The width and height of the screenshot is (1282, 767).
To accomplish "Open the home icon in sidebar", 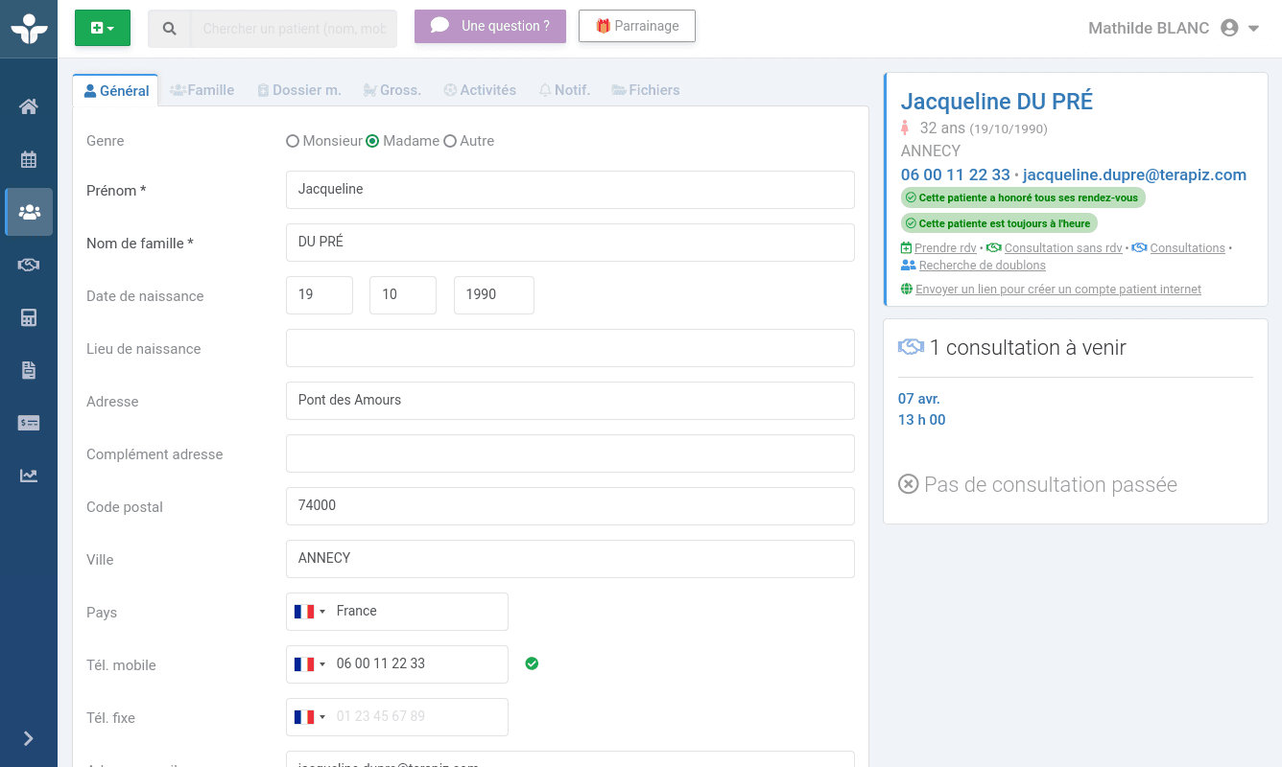I will 29,106.
